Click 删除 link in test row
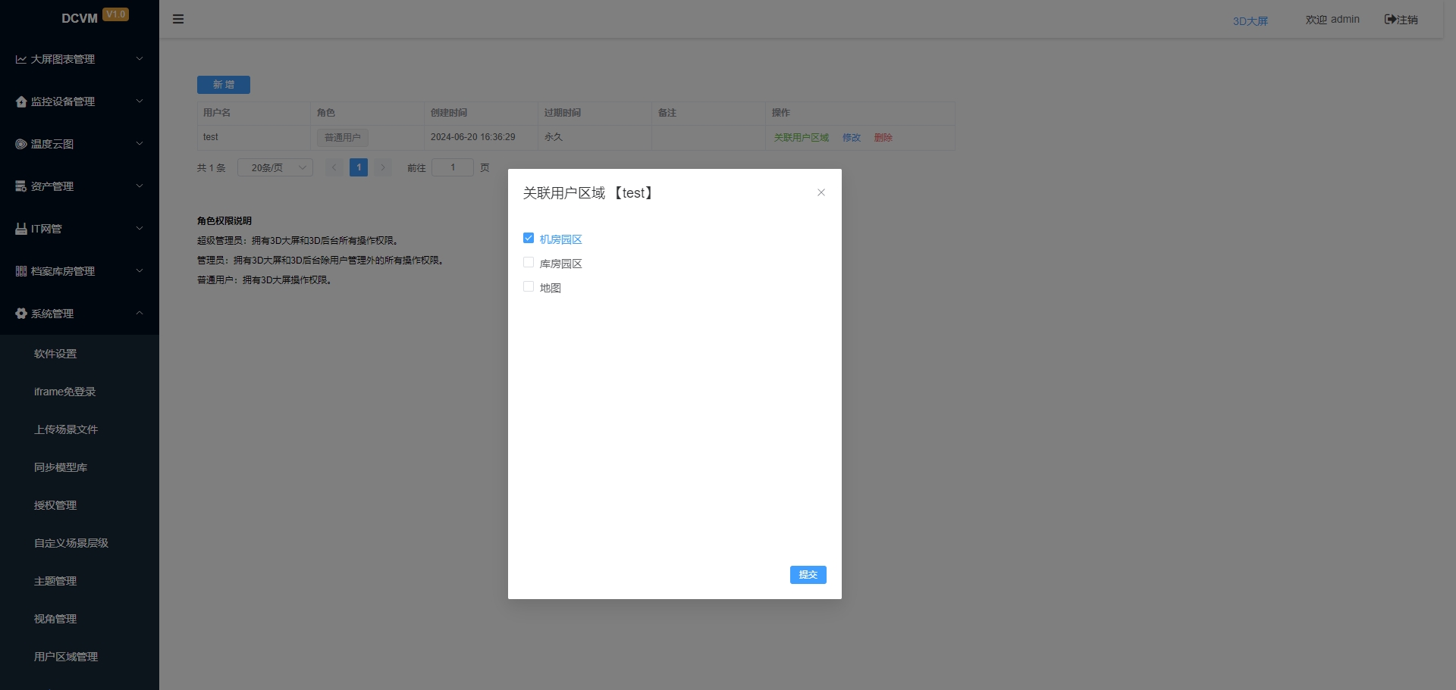1456x690 pixels. (883, 138)
